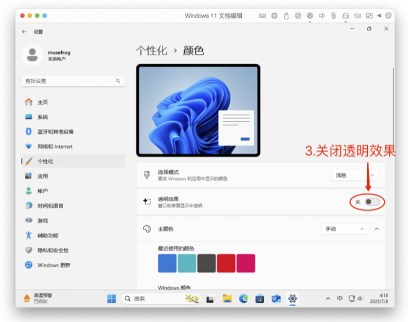
Task: Click Settings gear icon in taskbar
Action: [x=292, y=299]
